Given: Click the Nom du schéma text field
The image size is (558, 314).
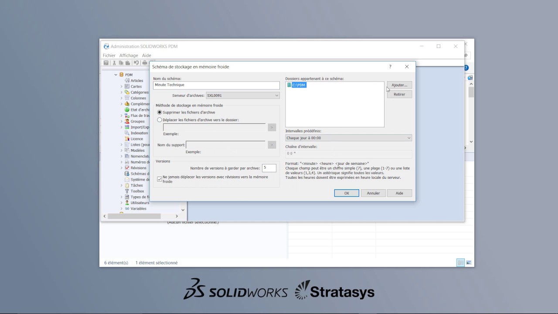Looking at the screenshot, I should 216,85.
